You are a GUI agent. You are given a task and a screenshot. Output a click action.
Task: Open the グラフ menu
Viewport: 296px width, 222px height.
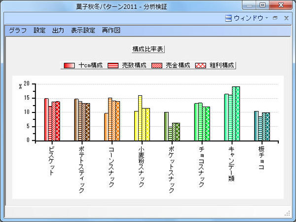point(18,31)
